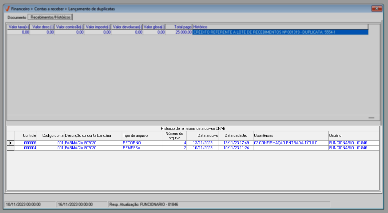Click the Valor glosa(-) column header
388x213 pixels.
point(154,27)
